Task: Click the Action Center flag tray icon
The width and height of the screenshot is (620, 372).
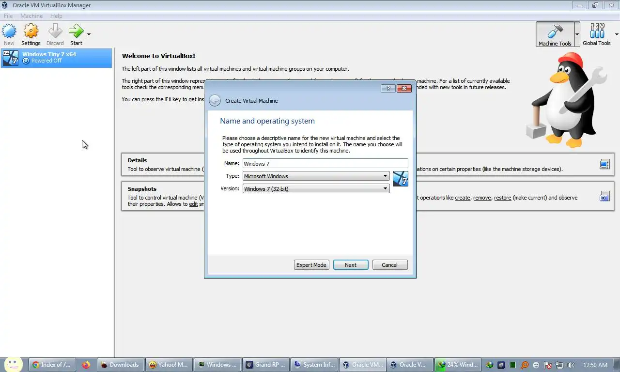Action: pos(548,365)
